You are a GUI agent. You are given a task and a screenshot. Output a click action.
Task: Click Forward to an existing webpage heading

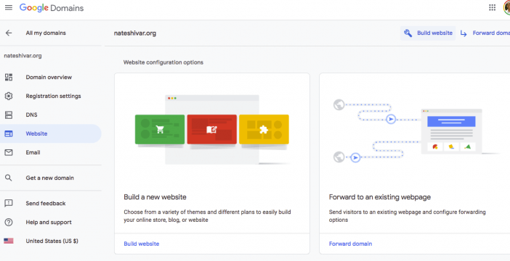pyautogui.click(x=380, y=197)
